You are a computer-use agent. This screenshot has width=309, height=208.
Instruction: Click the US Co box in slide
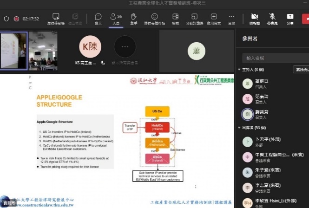click(157, 111)
